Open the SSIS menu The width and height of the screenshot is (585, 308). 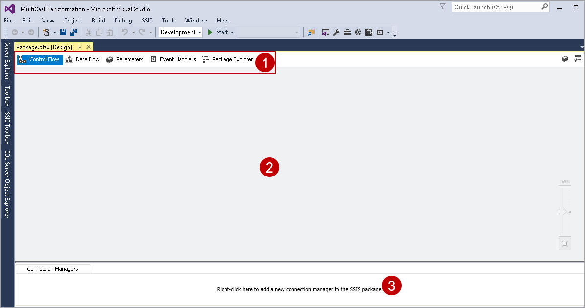147,21
